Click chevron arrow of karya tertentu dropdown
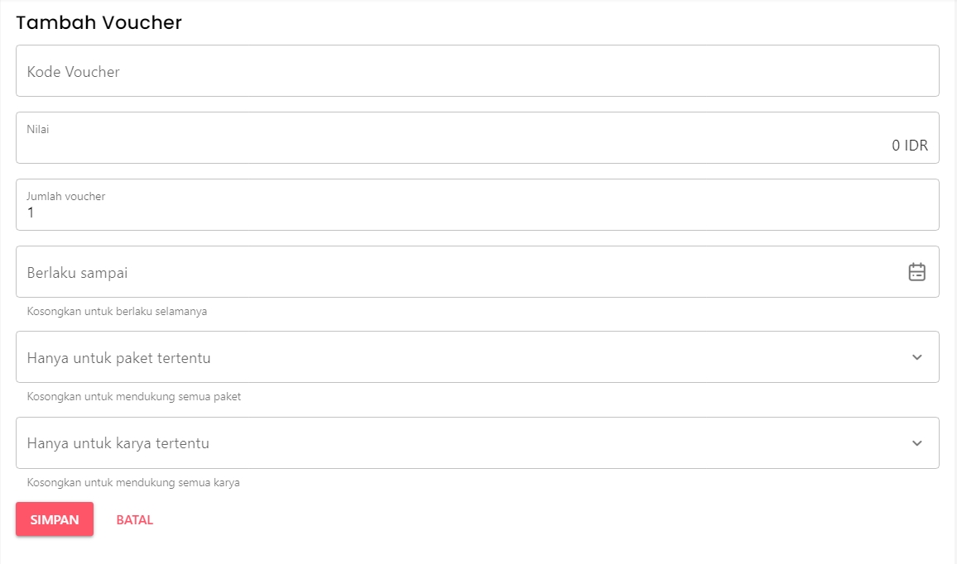 [x=916, y=443]
